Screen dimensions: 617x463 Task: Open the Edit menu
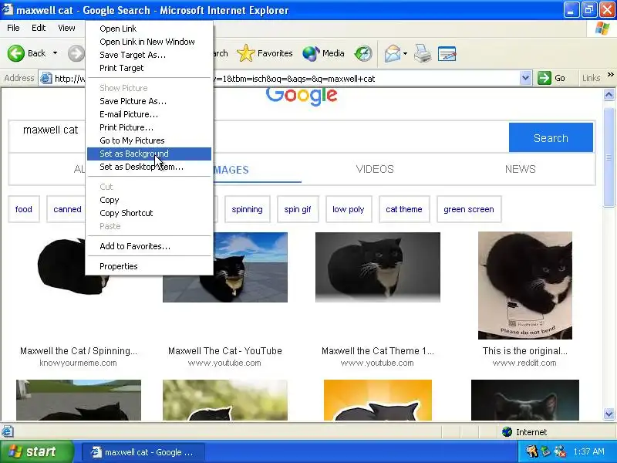coord(39,28)
